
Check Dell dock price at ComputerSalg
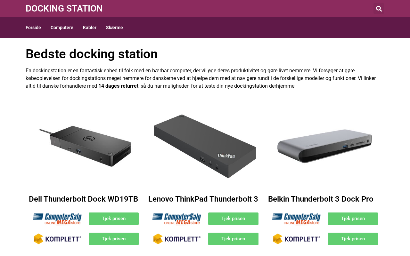(x=114, y=219)
